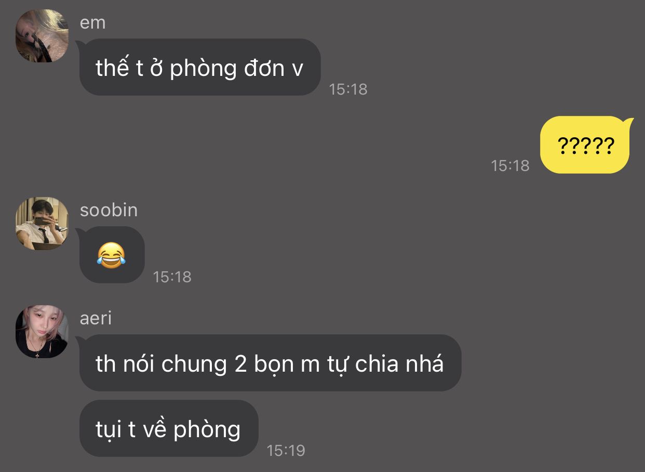This screenshot has width=645, height=472.
Task: Tap the sender name "aeri"
Action: pyautogui.click(x=96, y=318)
